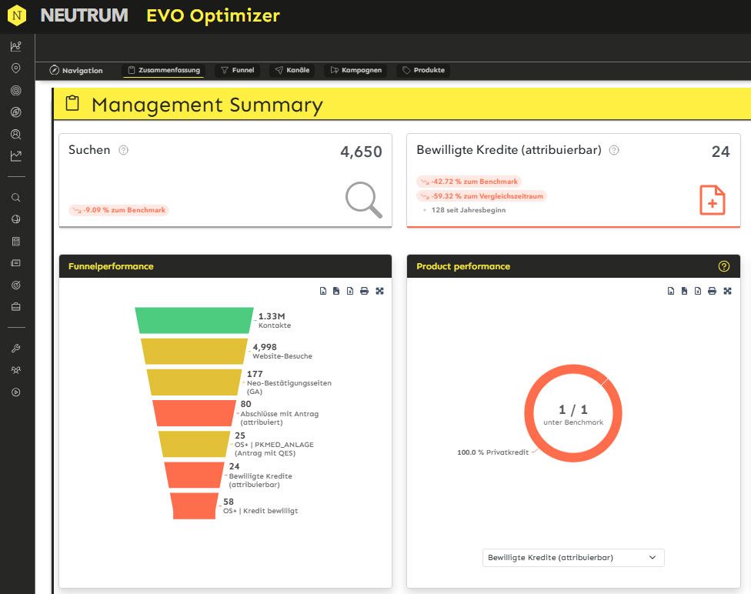The width and height of the screenshot is (751, 594).
Task: Click the green Kontakte funnel segment
Action: 194,320
